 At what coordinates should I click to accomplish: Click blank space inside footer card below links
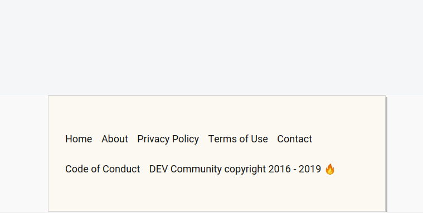tap(217, 195)
